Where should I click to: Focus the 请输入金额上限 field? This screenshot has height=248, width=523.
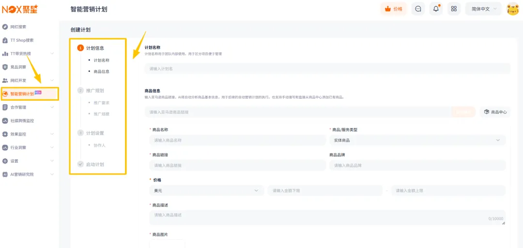tap(448, 190)
